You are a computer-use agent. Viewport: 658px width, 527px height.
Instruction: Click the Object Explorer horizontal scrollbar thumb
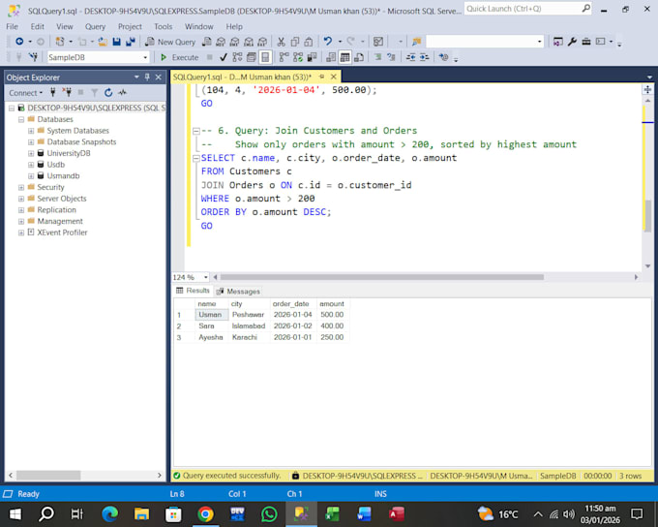pyautogui.click(x=48, y=476)
